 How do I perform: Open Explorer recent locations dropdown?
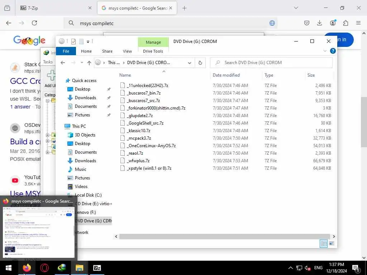[82, 63]
